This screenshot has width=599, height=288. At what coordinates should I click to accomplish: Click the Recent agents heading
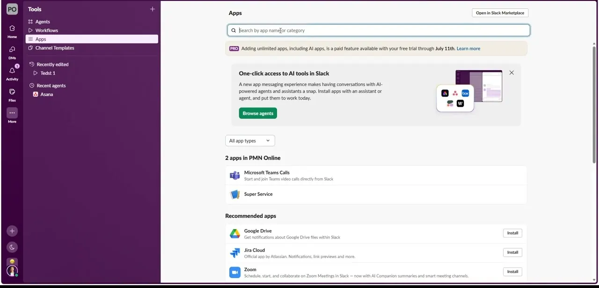pyautogui.click(x=51, y=86)
